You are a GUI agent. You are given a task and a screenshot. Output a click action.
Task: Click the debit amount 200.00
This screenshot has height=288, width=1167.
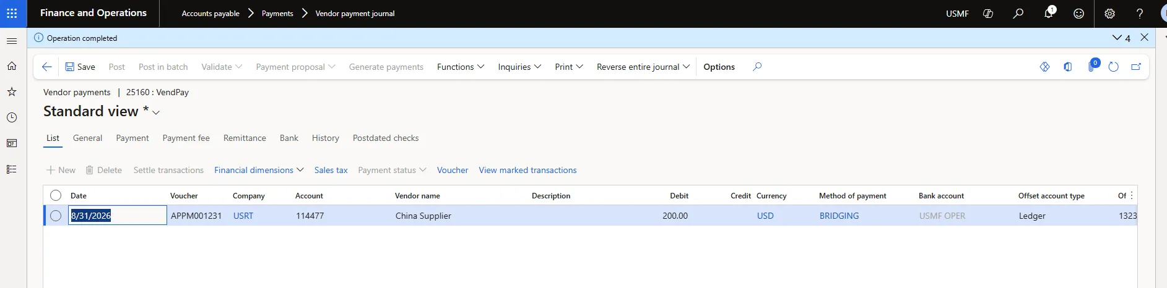[x=675, y=216]
